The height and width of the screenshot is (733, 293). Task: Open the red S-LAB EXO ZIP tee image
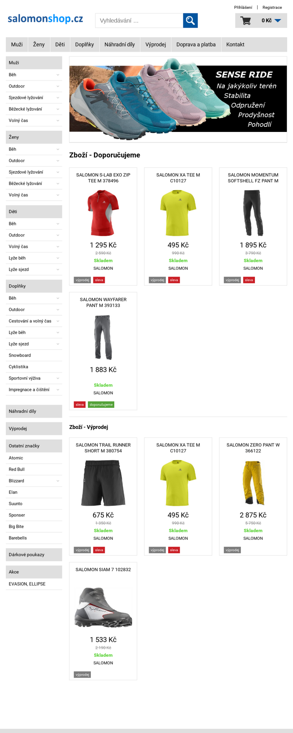point(103,213)
